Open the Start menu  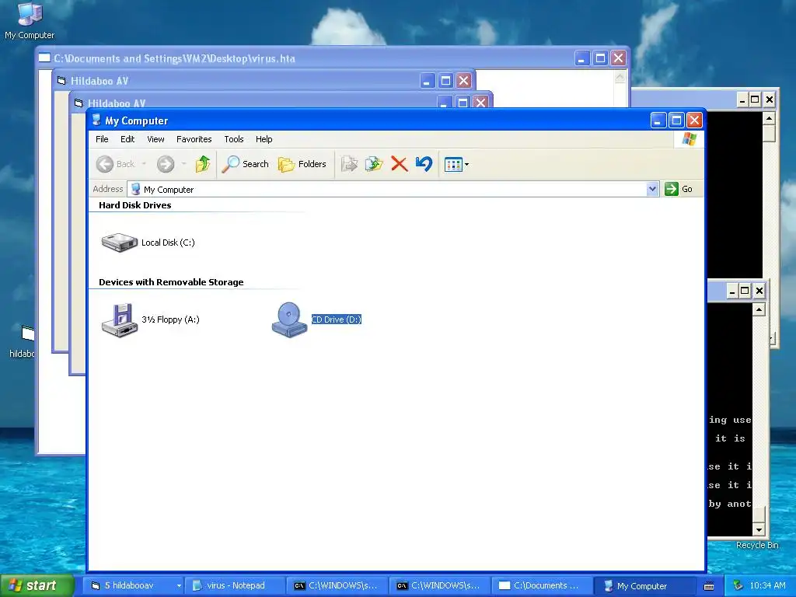pyautogui.click(x=37, y=585)
